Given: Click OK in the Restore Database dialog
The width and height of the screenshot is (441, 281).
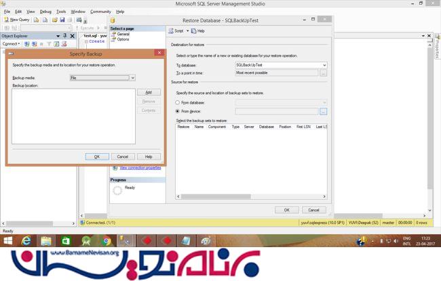Looking at the screenshot, I should tap(286, 210).
